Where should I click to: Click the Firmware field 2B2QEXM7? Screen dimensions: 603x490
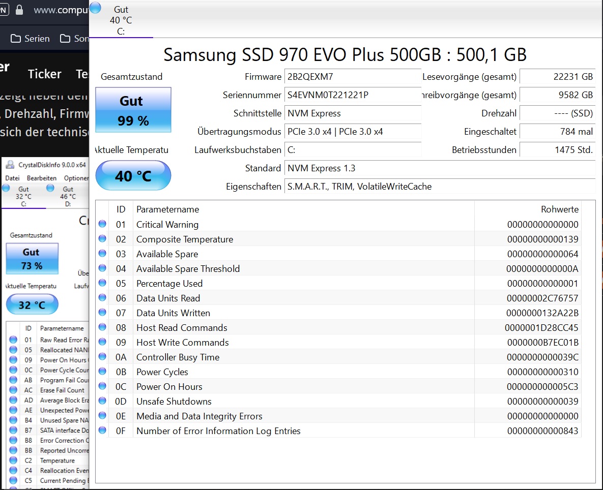tap(353, 76)
